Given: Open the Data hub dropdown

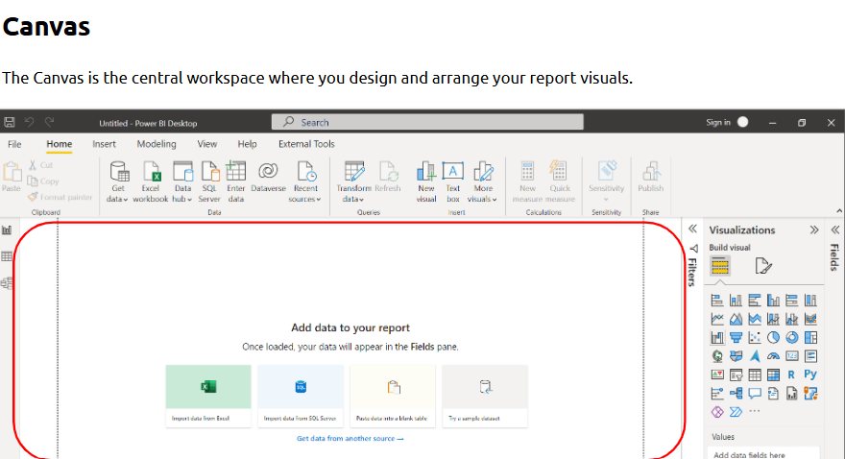Looking at the screenshot, I should click(182, 182).
